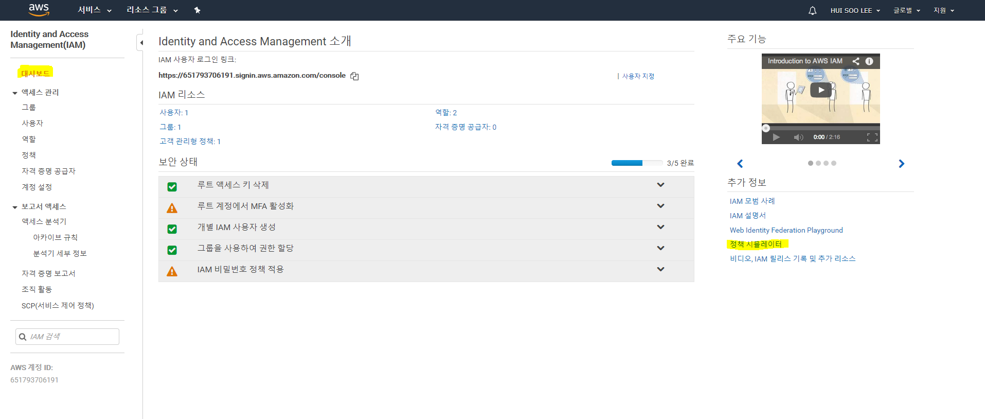Open 정책 in the sidebar

29,155
